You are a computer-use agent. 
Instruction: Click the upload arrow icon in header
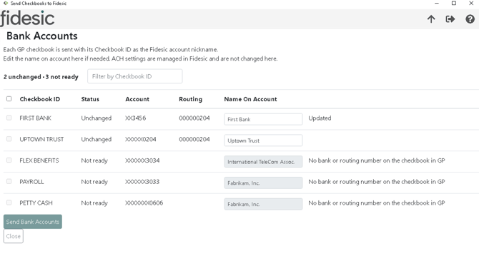point(431,19)
